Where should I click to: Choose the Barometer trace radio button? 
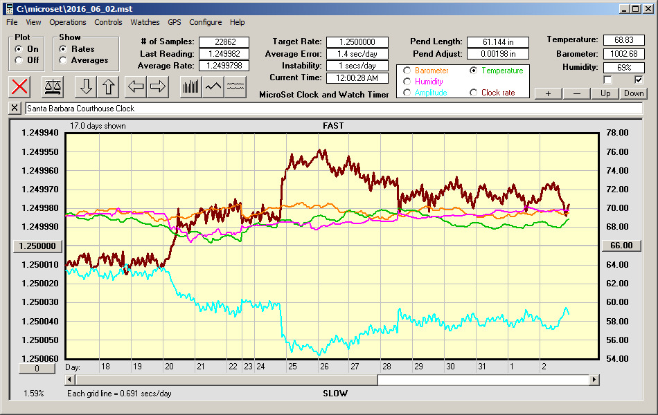coord(407,71)
